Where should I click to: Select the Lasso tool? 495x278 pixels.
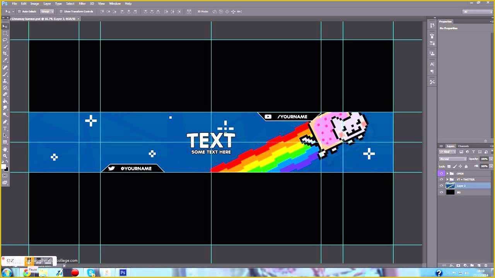point(5,39)
